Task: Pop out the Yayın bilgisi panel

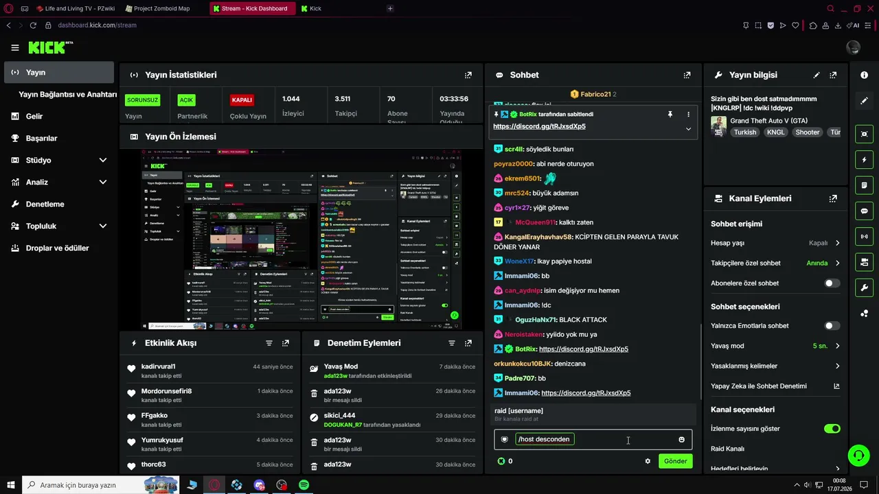Action: click(x=833, y=75)
